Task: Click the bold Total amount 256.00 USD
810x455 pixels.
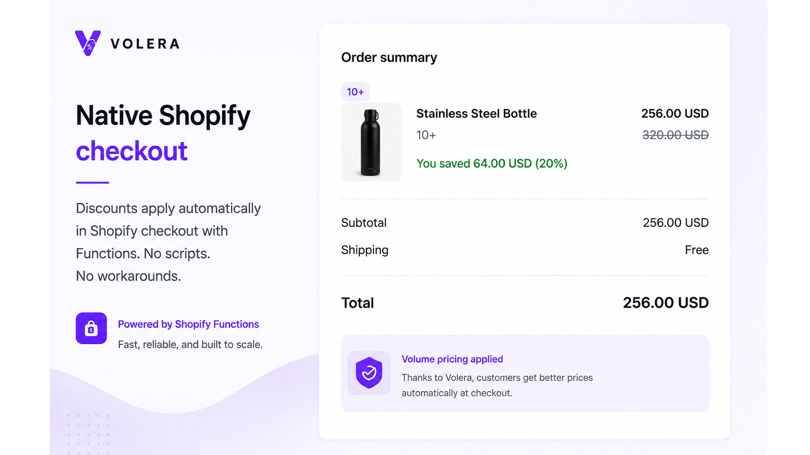Action: pyautogui.click(x=666, y=303)
